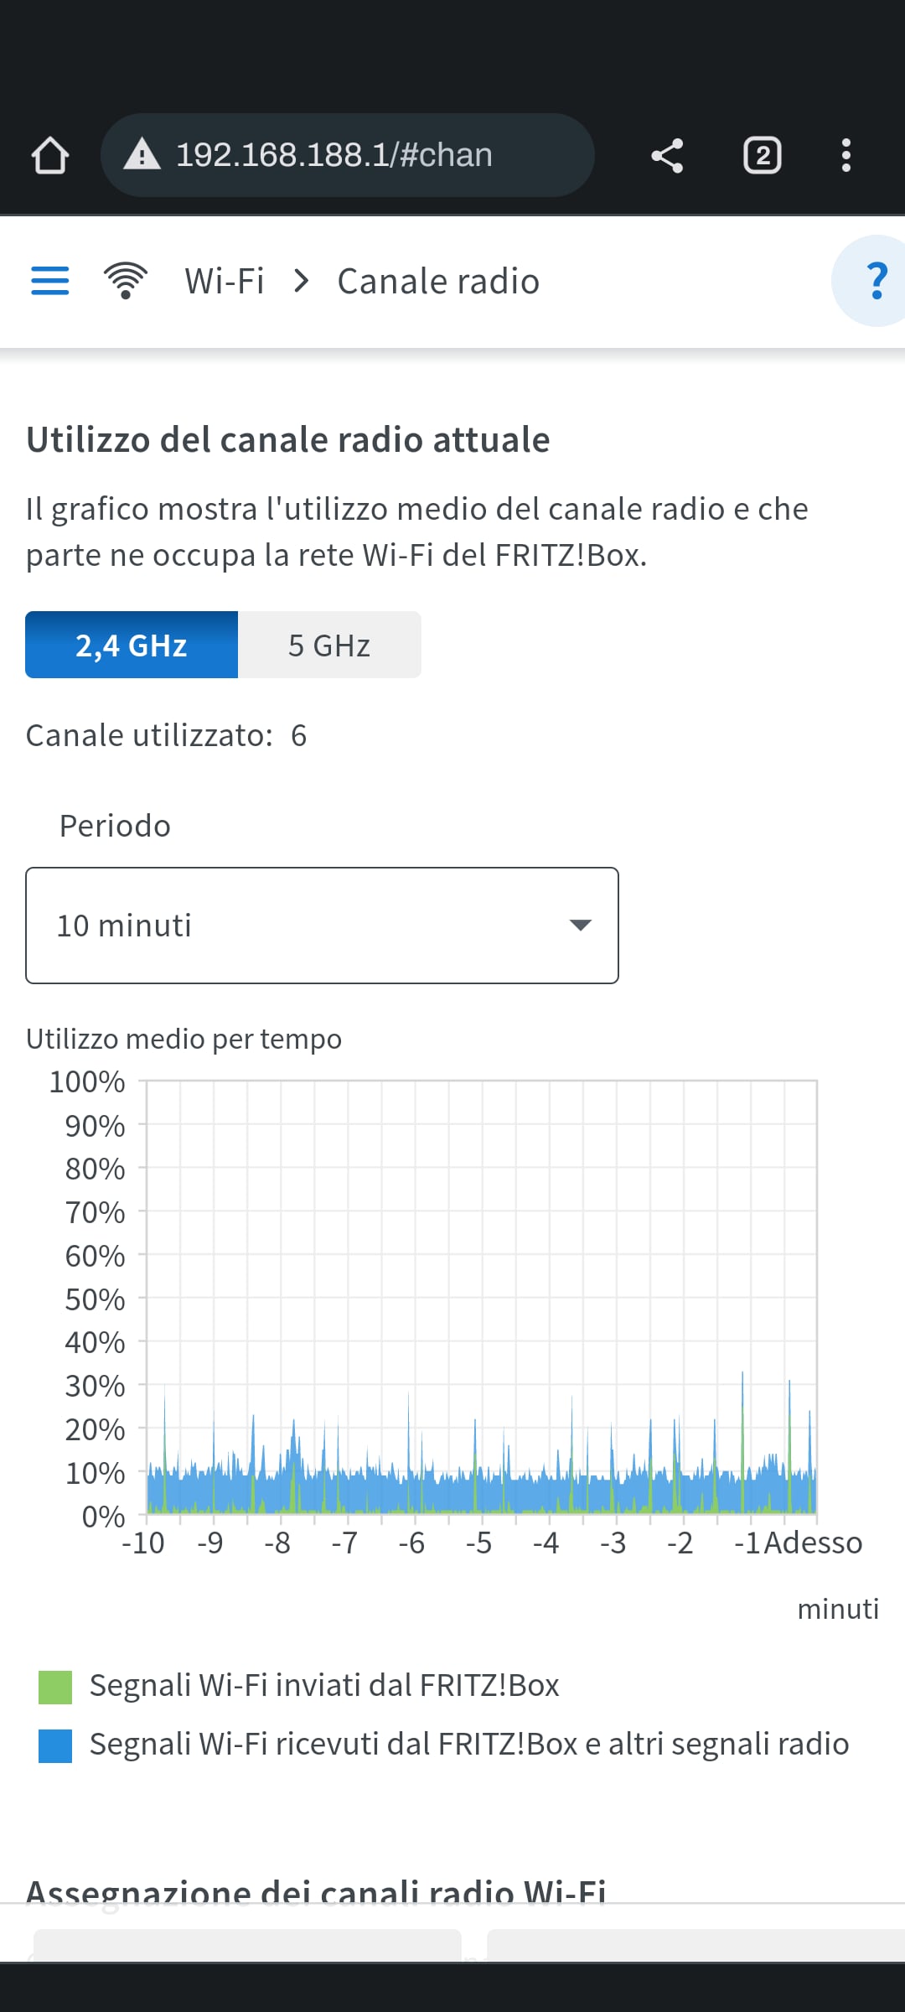The image size is (905, 2012).
Task: Switch to the 2,4 GHz band
Action: click(132, 645)
